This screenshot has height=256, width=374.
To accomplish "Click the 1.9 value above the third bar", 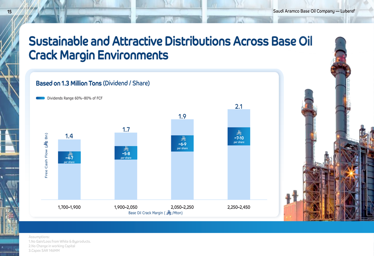I will (182, 117).
